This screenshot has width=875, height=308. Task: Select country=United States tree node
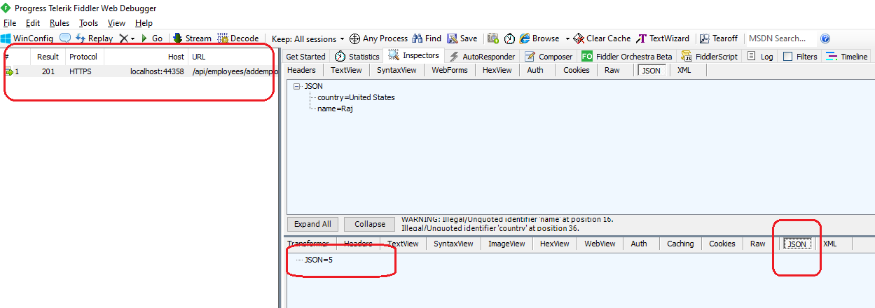(356, 97)
